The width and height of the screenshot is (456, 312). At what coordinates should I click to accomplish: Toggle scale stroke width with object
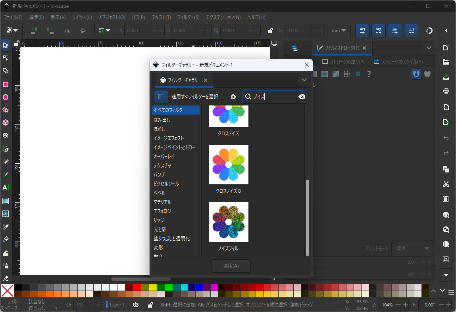[x=362, y=31]
